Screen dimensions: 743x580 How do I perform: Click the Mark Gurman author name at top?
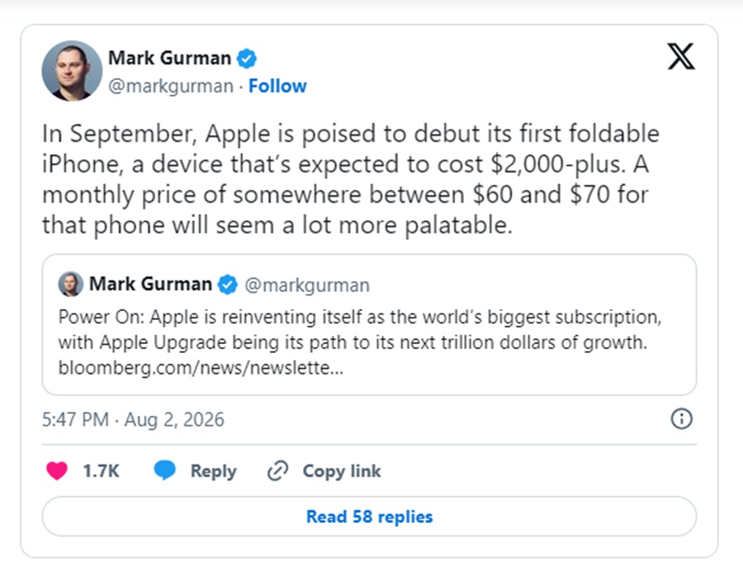click(x=169, y=59)
